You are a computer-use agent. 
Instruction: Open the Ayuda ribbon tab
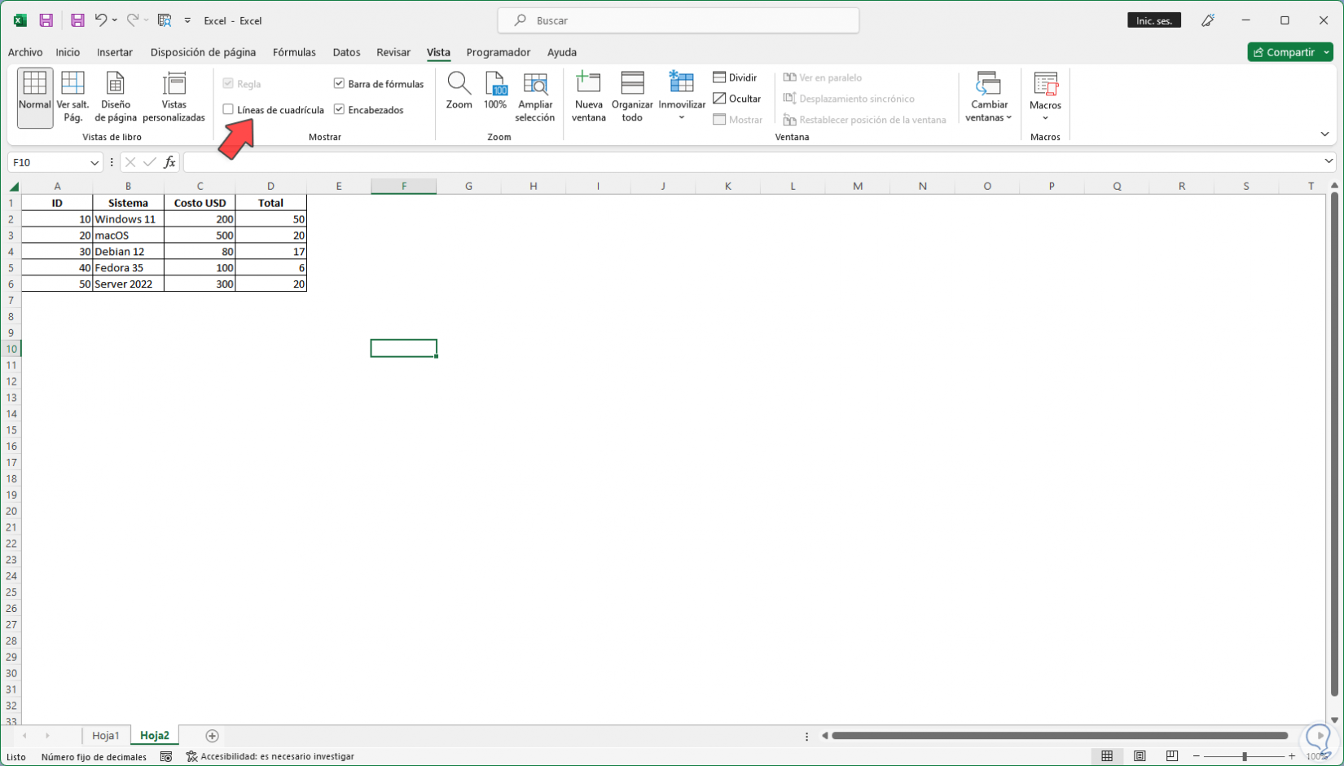pyautogui.click(x=562, y=52)
